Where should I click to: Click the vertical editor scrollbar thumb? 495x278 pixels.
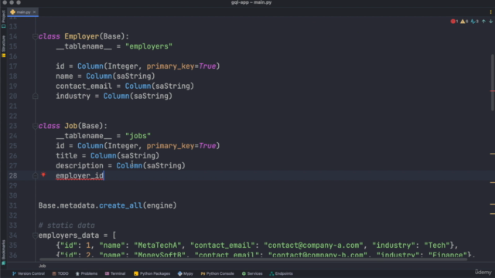tap(492, 83)
